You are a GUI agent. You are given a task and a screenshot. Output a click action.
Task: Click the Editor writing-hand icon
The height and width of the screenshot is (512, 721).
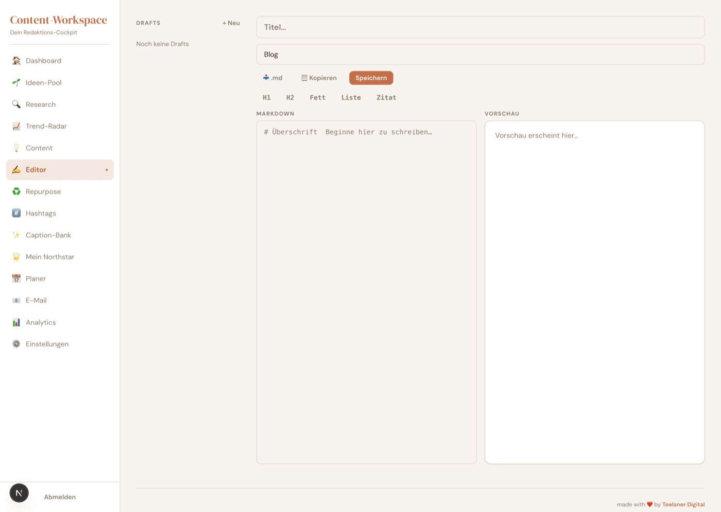click(x=16, y=170)
